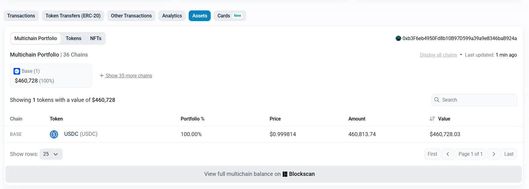This screenshot has width=529, height=189.
Task: Click the next page chevron
Action: point(494,154)
